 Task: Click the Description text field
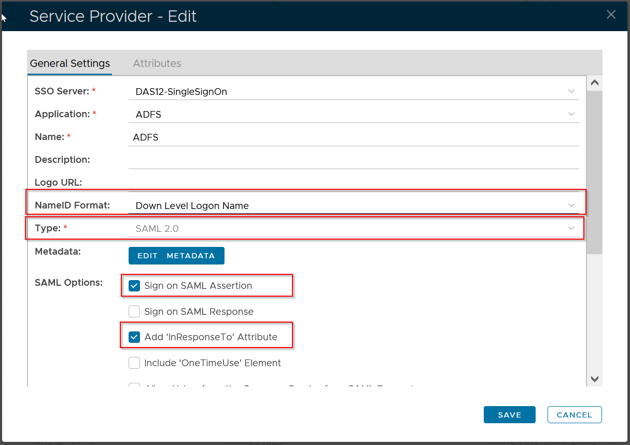coord(353,160)
